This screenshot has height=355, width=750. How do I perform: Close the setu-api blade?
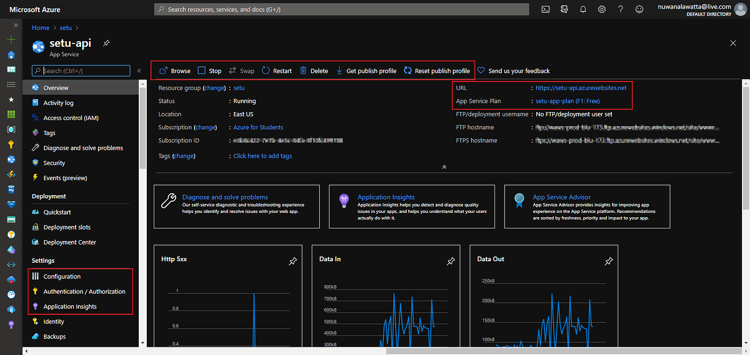click(733, 43)
